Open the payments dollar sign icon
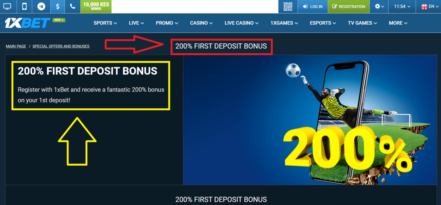 click(57, 6)
